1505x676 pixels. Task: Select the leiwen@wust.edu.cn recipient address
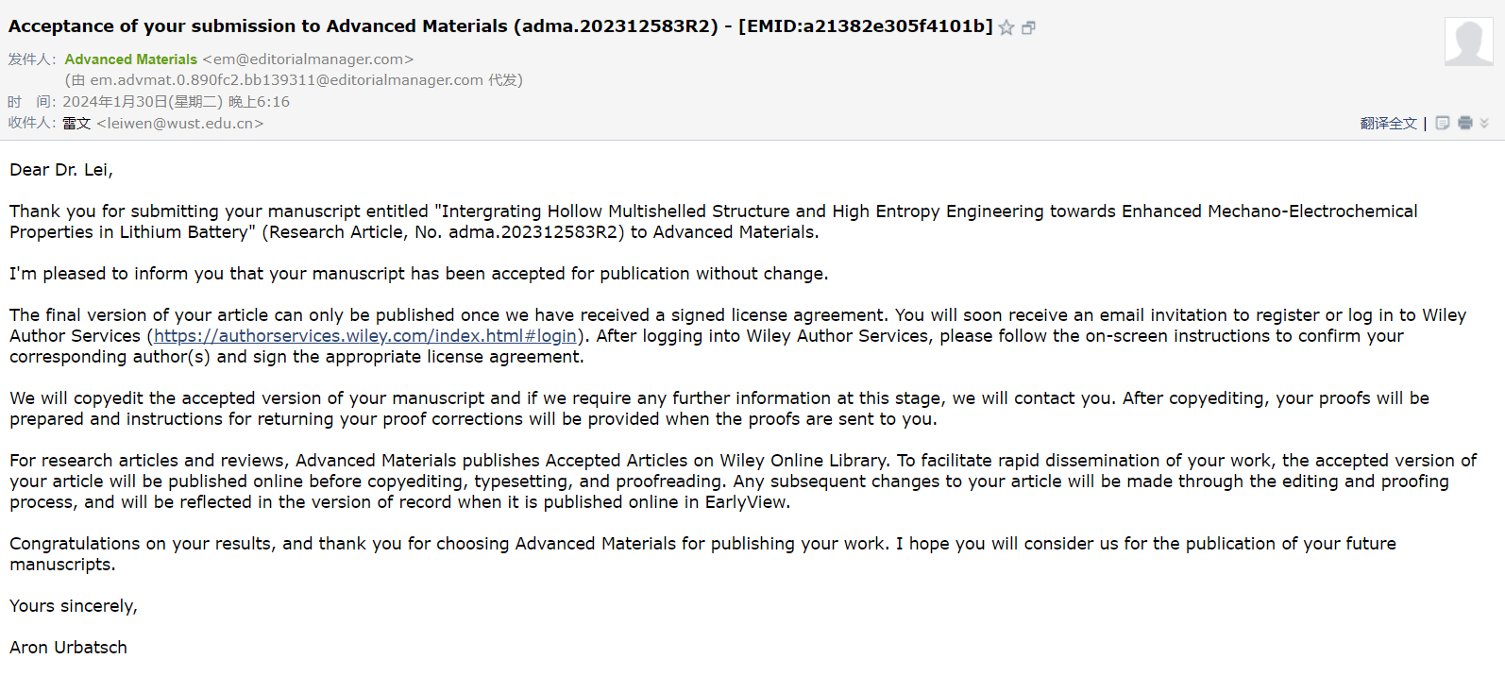click(180, 124)
